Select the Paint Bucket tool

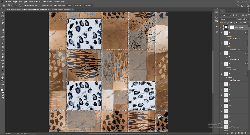point(2,54)
